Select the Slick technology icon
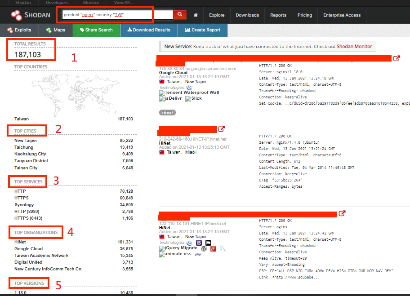The width and height of the screenshot is (410, 296). pos(193,98)
